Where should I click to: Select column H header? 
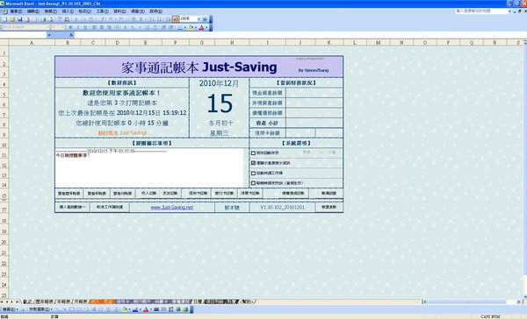point(232,42)
